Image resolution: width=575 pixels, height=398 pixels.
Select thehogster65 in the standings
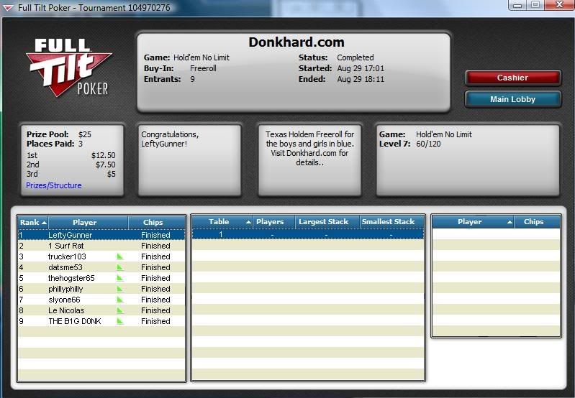(x=101, y=278)
